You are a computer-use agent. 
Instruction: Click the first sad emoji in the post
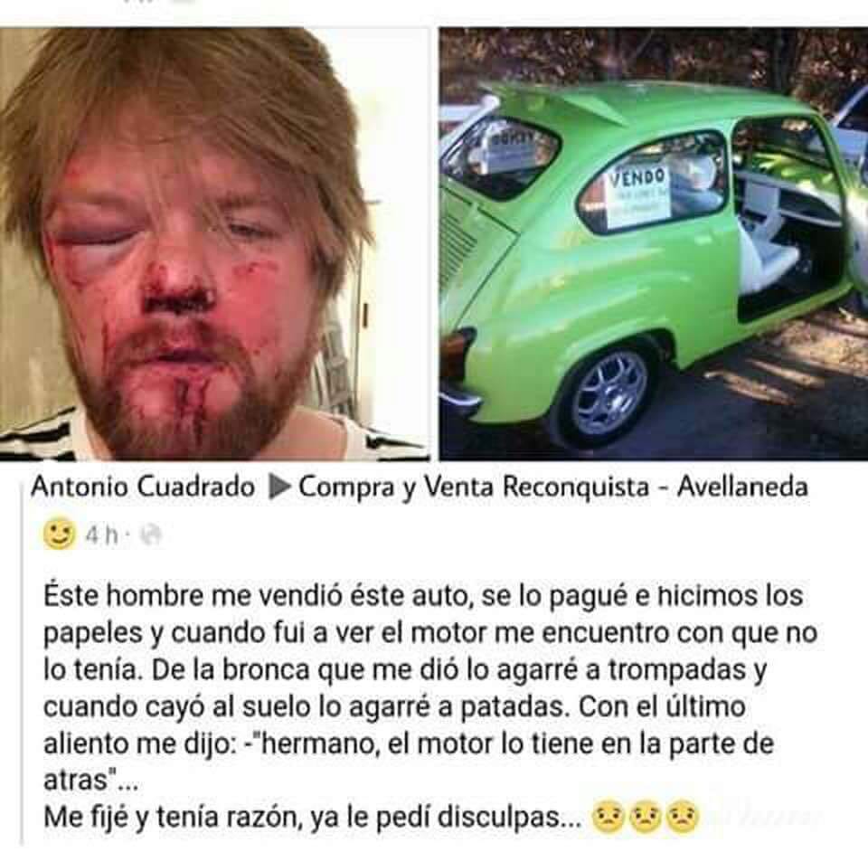tap(608, 817)
